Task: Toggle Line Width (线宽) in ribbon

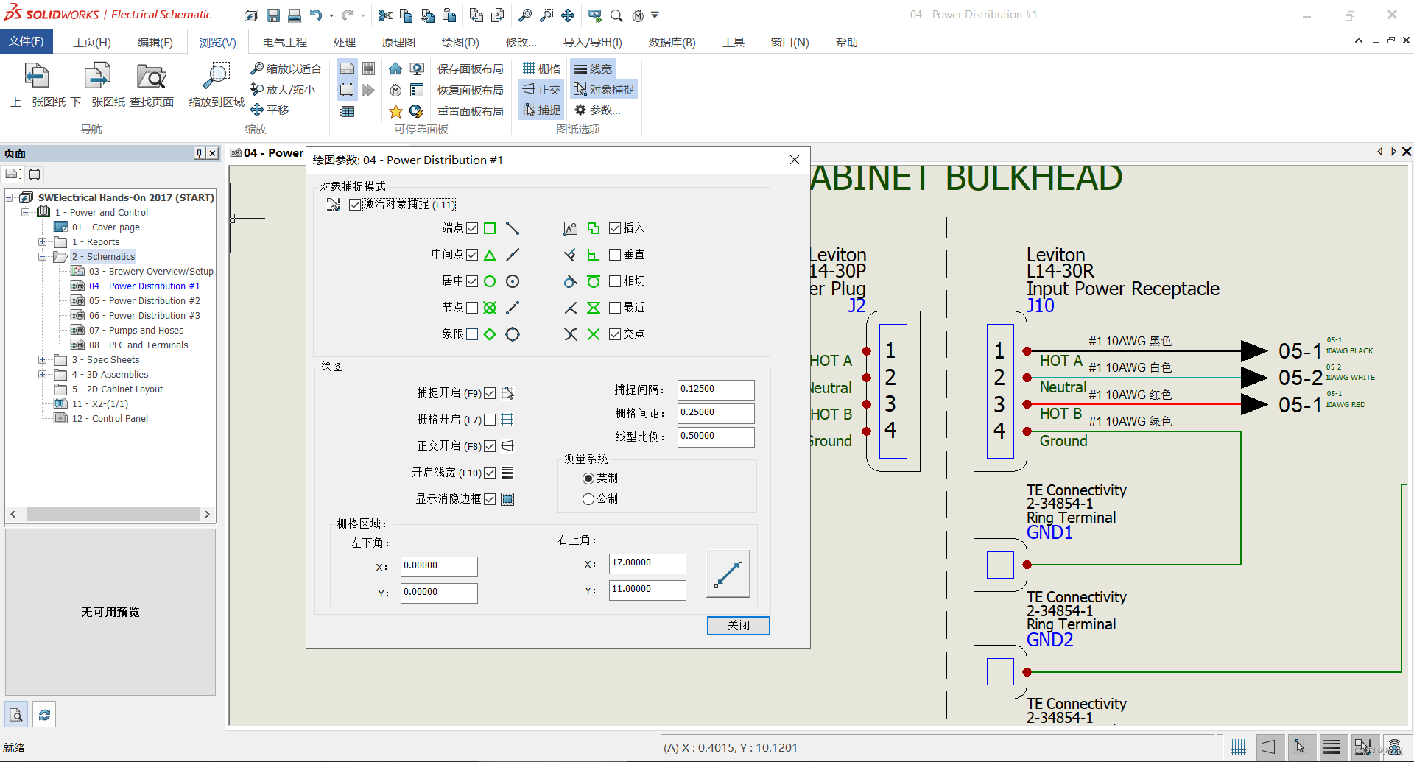Action: tap(593, 68)
